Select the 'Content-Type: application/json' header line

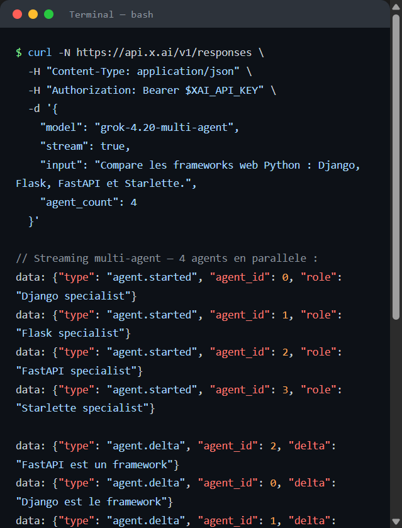[140, 71]
